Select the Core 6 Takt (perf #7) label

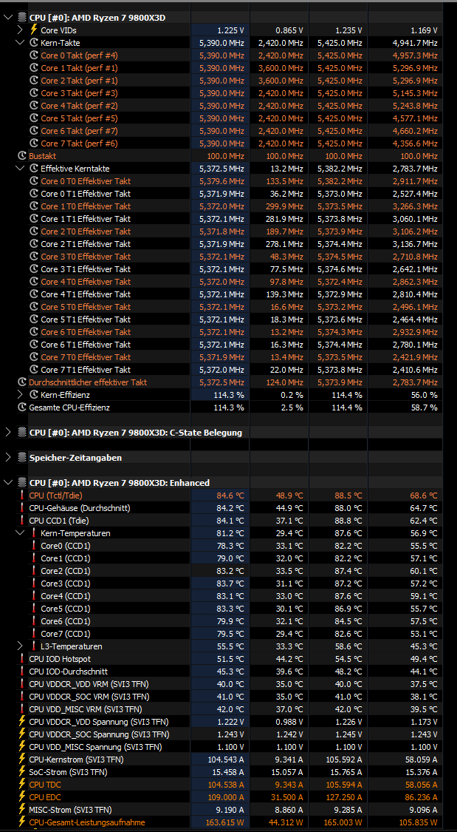pyautogui.click(x=80, y=130)
